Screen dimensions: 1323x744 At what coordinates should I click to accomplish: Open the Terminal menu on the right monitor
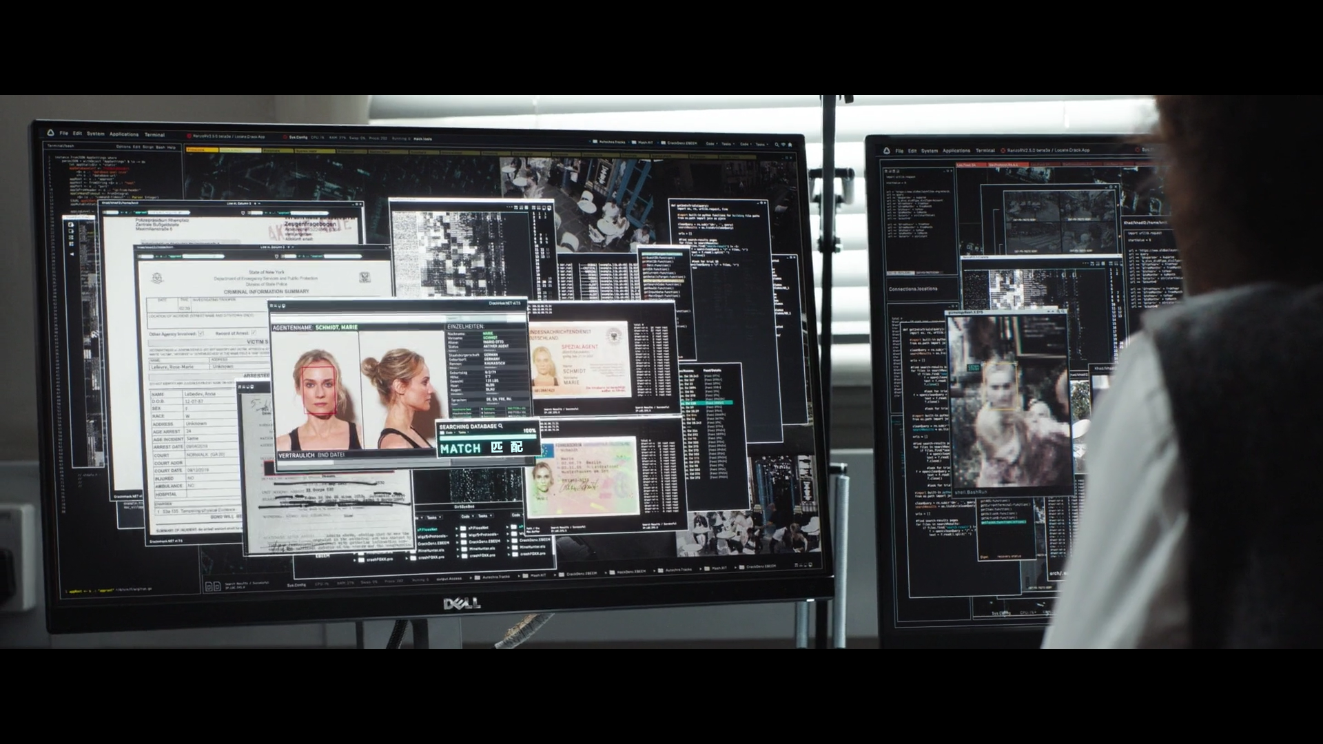pyautogui.click(x=985, y=150)
